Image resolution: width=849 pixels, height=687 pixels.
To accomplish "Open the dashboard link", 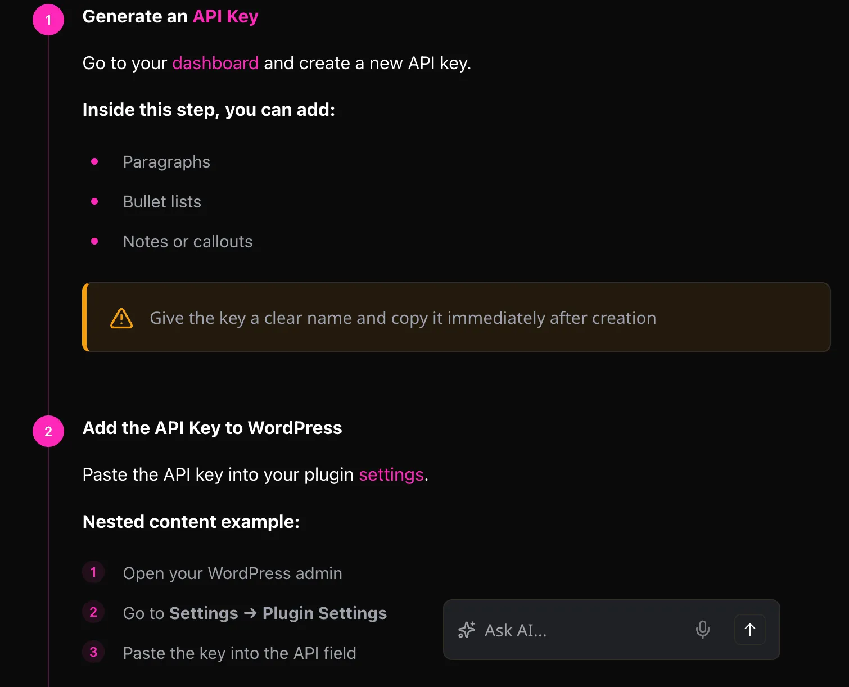I will click(x=215, y=63).
